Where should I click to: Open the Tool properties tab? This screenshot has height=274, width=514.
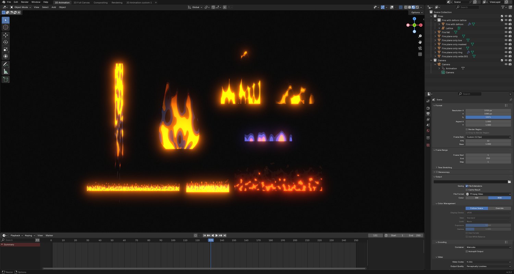428,101
